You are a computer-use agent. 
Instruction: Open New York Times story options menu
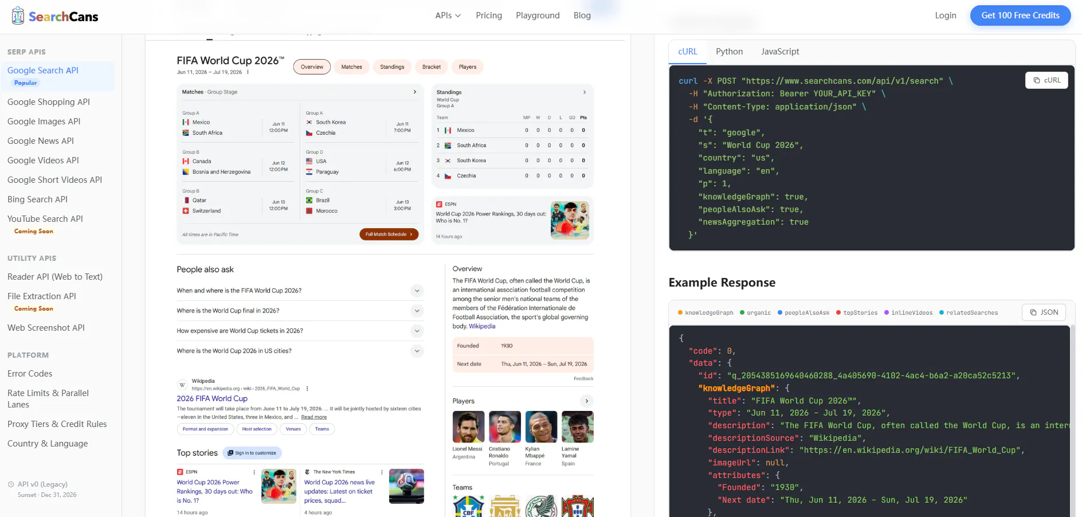pyautogui.click(x=382, y=472)
